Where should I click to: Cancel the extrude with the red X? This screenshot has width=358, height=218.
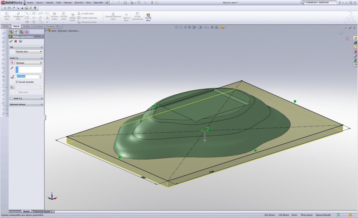[x=15, y=41]
